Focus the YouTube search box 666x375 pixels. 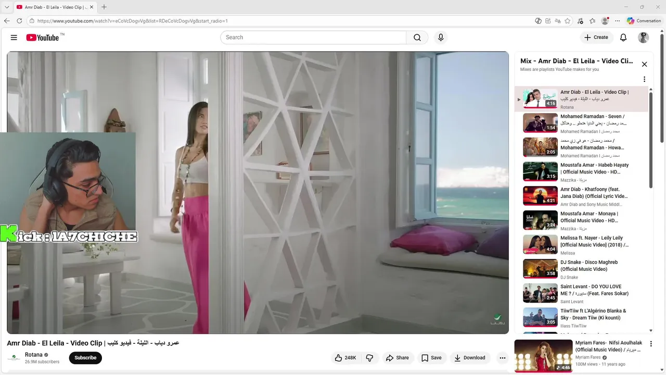(x=313, y=37)
